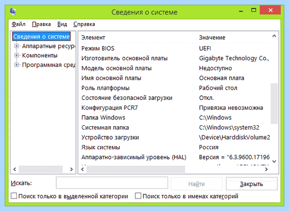The width and height of the screenshot is (289, 211).
Task: Click the C:\Windows\system32 value
Action: click(x=229, y=128)
